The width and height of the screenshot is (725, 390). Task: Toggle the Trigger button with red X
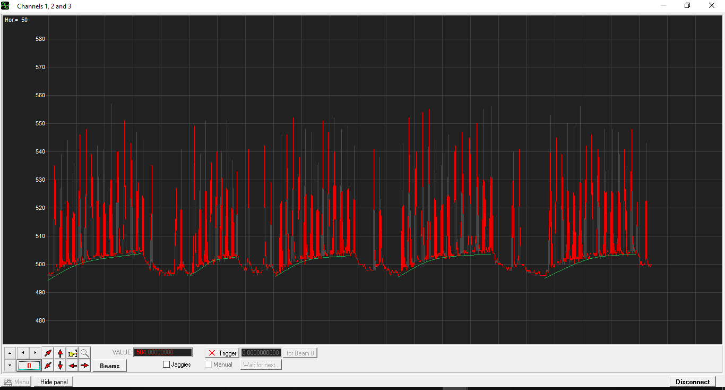(x=222, y=353)
